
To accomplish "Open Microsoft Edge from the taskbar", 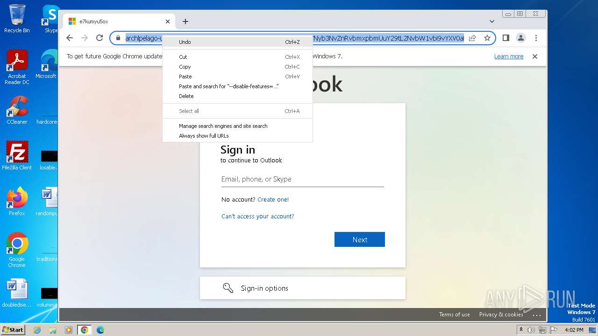I will point(100,330).
